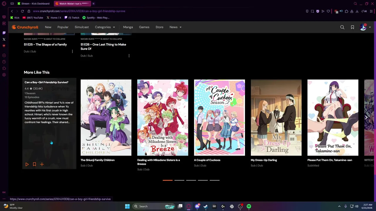Add Can a Boy-Girl Friendship Survive to watchlist
Viewport: 376px width, 211px height.
(34, 164)
